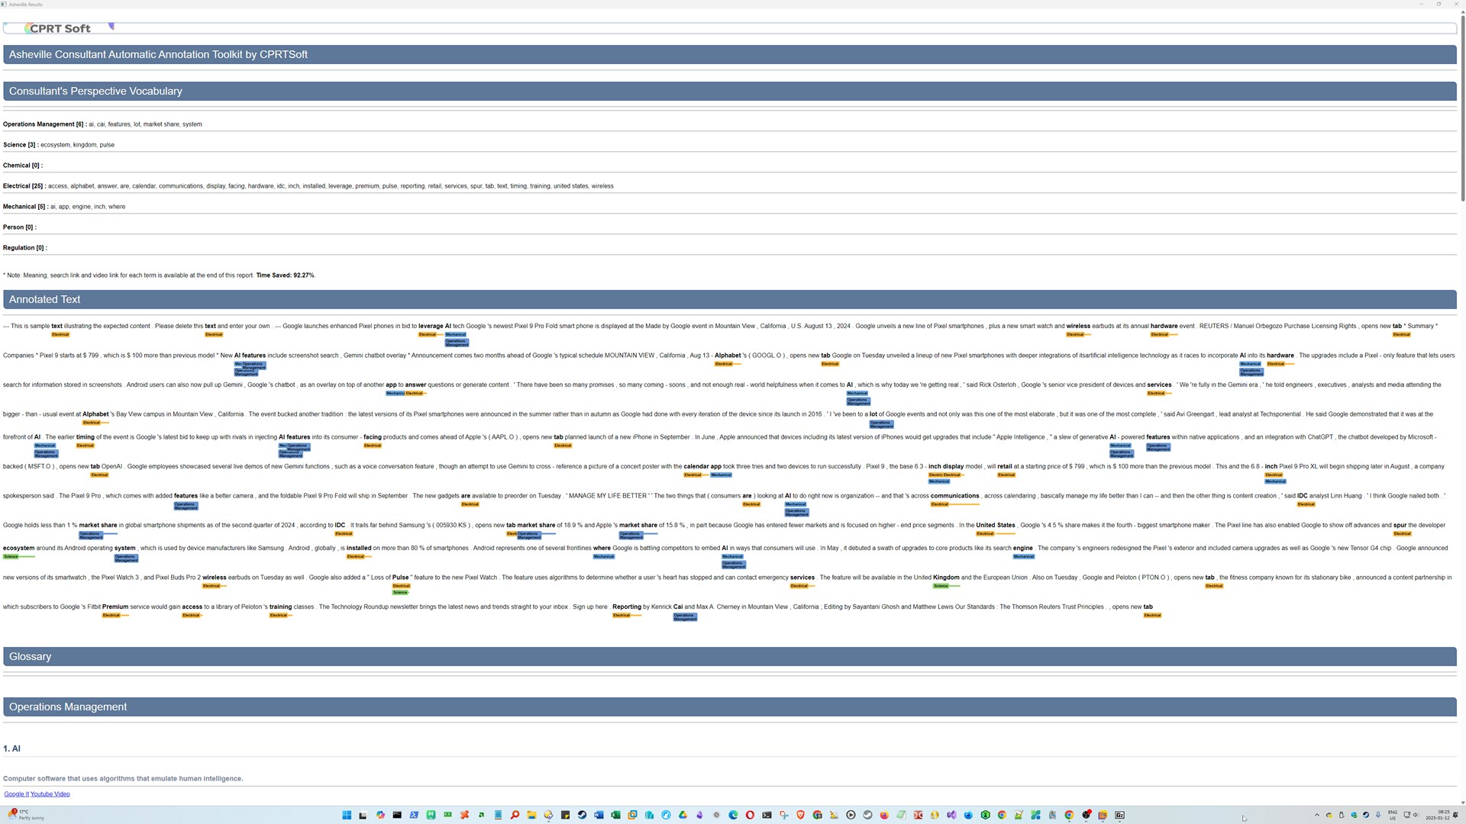
Task: Click the page vertical scrollbar
Action: 1462,107
